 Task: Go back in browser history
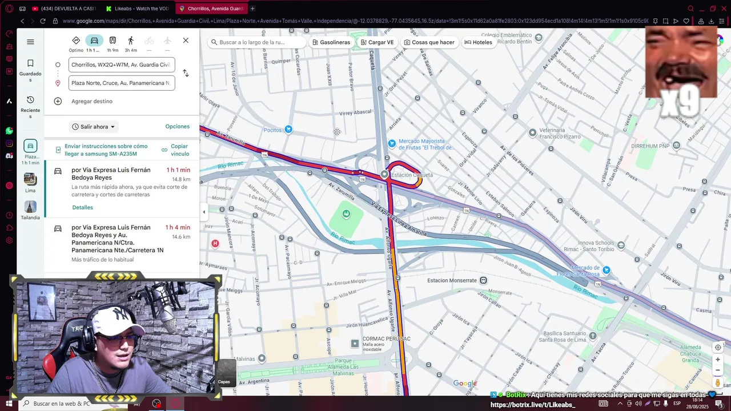coord(22,21)
